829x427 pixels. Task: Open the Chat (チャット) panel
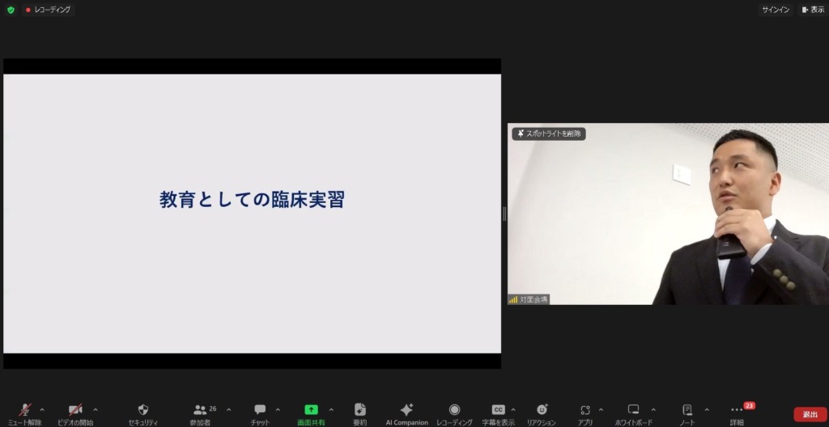(x=260, y=410)
